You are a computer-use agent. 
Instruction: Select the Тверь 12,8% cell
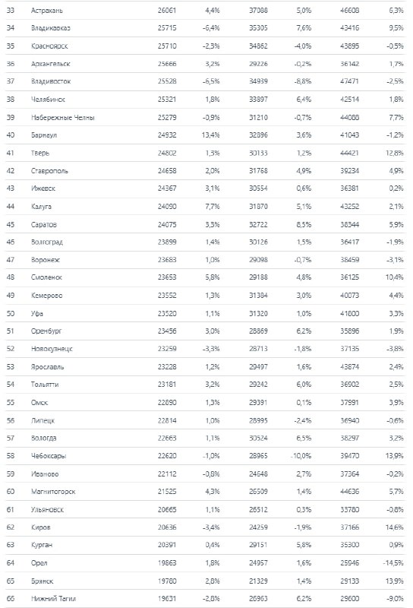[395, 154]
